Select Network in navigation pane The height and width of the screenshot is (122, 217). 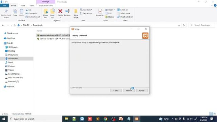pos(9,87)
